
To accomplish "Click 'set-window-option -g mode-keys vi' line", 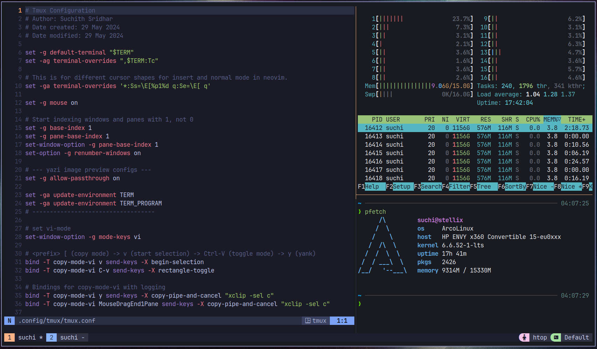I will click(x=83, y=237).
